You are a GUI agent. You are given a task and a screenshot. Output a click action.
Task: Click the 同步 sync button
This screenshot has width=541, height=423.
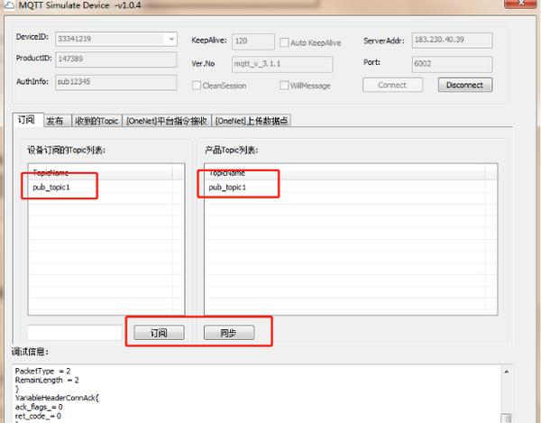click(x=229, y=333)
